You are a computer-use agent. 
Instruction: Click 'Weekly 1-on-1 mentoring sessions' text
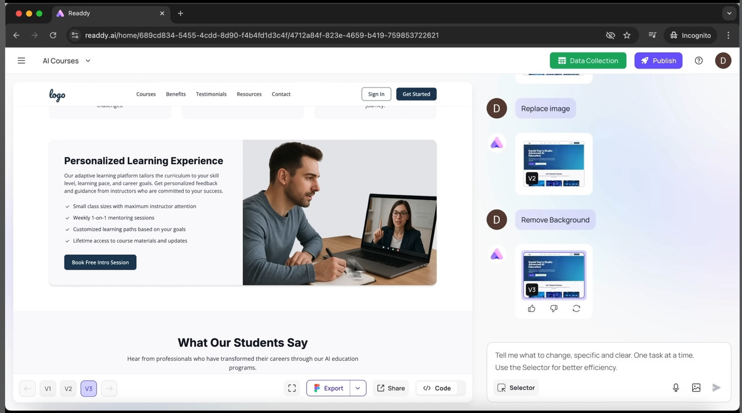click(x=114, y=218)
